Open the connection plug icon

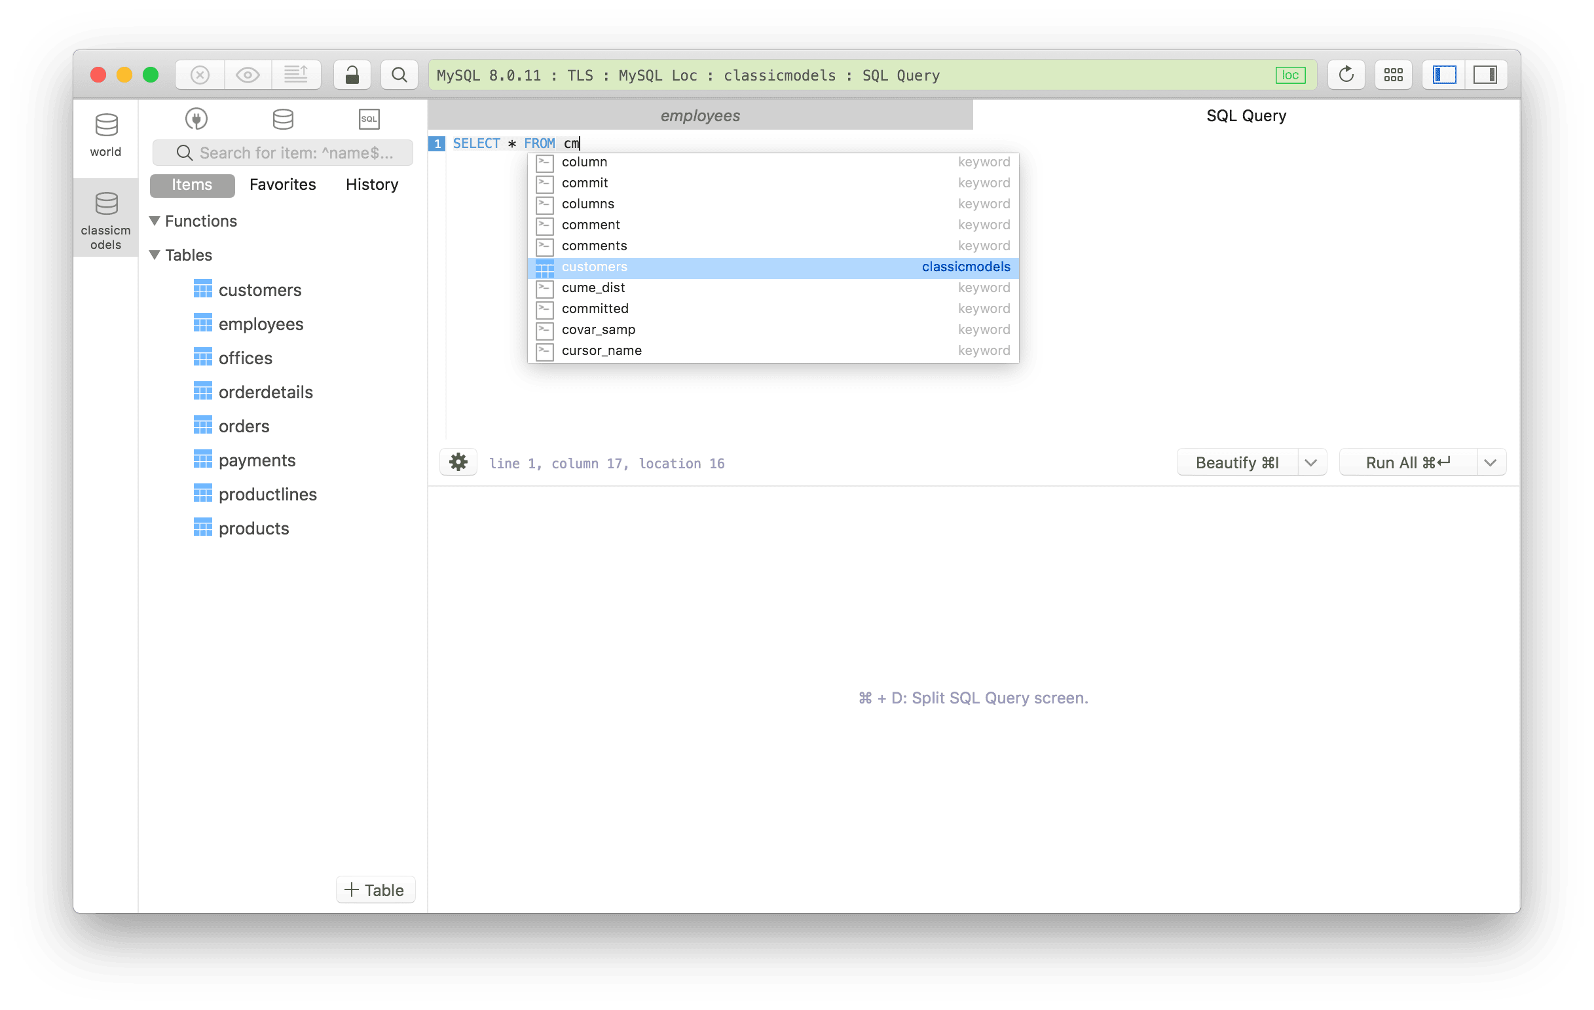(196, 119)
